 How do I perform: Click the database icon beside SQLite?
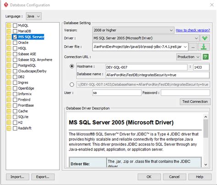9,117
